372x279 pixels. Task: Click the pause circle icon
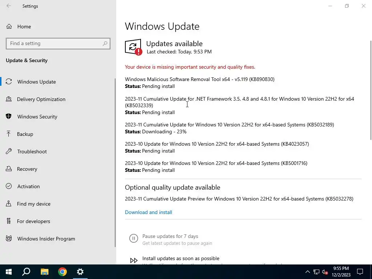pyautogui.click(x=134, y=238)
